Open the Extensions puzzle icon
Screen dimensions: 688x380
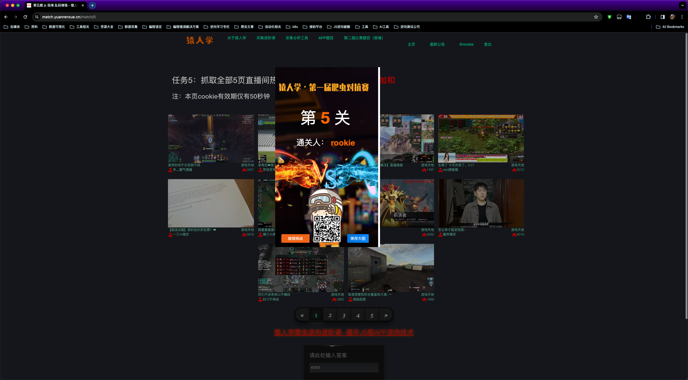(x=648, y=17)
